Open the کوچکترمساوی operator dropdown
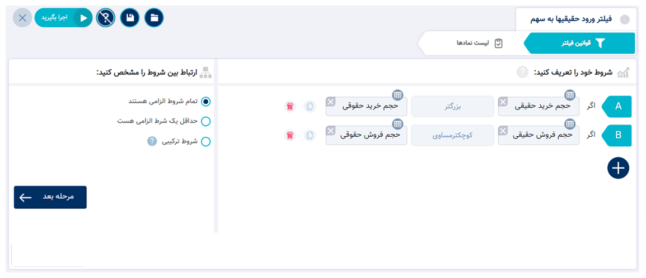Viewport: 646px width, 278px height. pos(452,135)
